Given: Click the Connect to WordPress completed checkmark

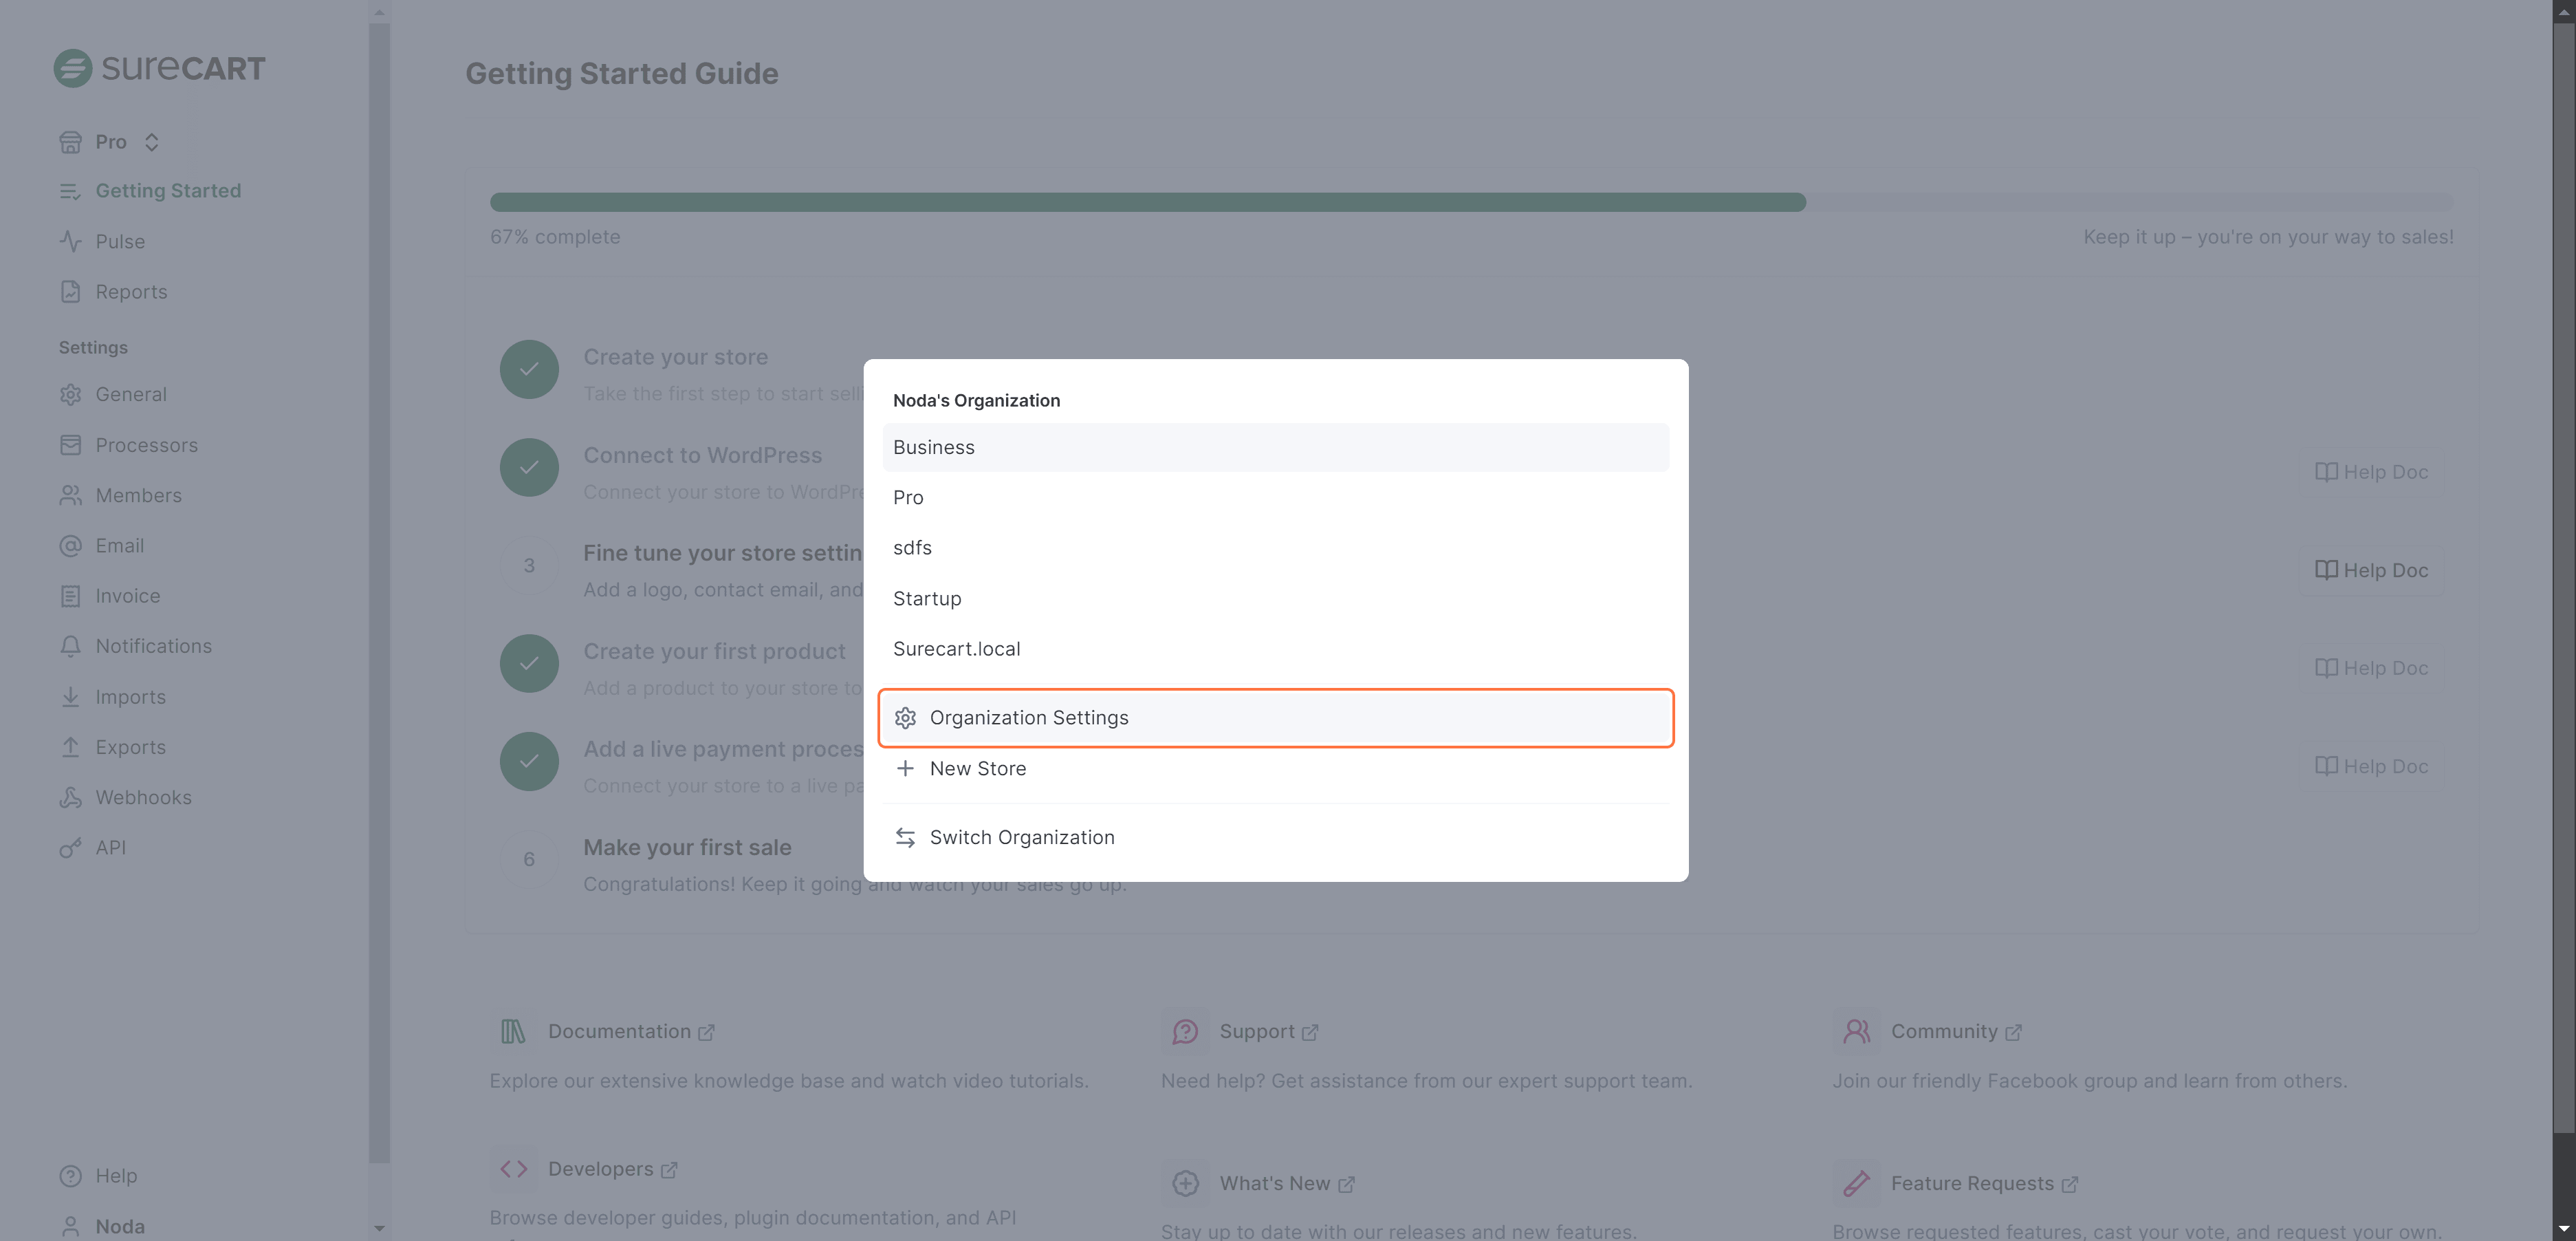Looking at the screenshot, I should 529,467.
